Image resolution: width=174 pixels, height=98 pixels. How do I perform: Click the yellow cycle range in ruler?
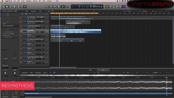click(74, 13)
